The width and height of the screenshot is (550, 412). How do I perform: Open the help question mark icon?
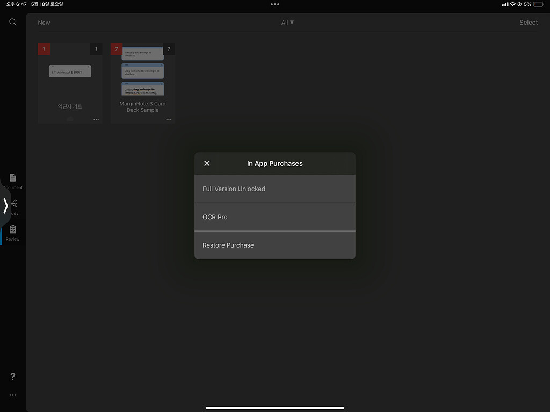(13, 377)
